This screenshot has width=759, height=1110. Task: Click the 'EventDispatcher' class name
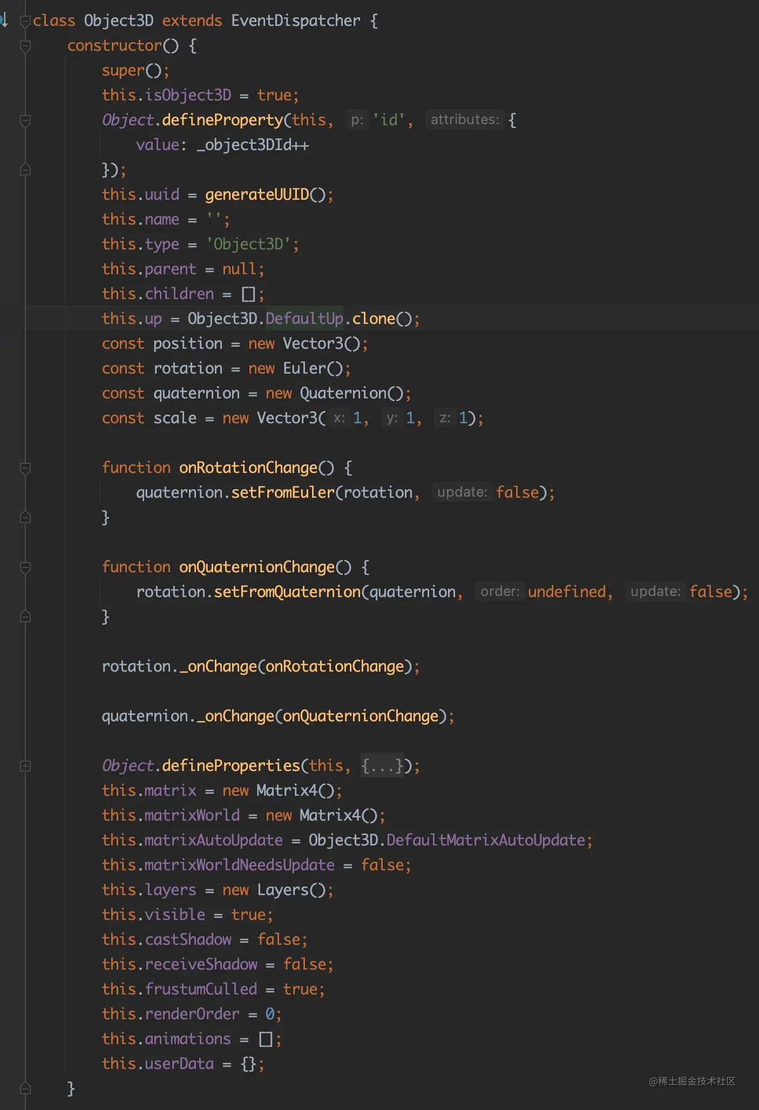coord(296,21)
